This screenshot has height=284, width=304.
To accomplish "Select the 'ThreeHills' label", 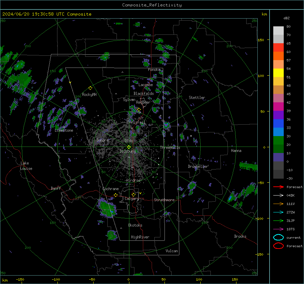I will click(170, 148).
